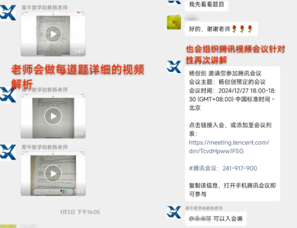Open the 2:16 video thumbnail

(53, 116)
